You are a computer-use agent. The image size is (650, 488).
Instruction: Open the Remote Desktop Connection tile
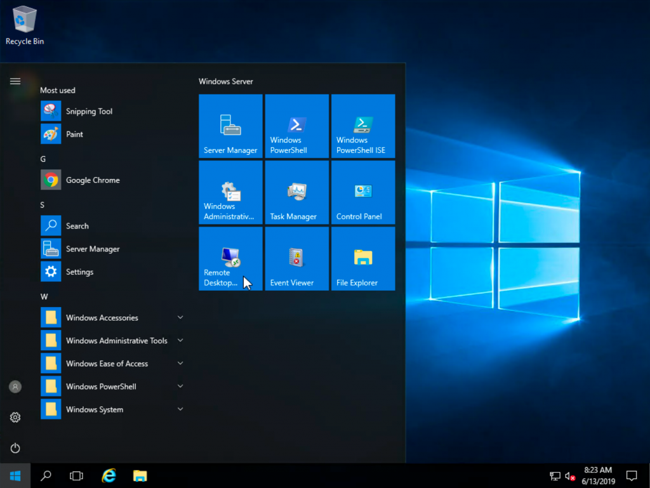230,258
